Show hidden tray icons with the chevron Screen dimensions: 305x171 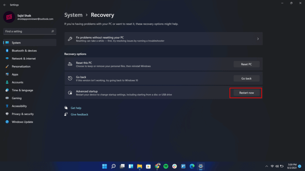pos(267,166)
